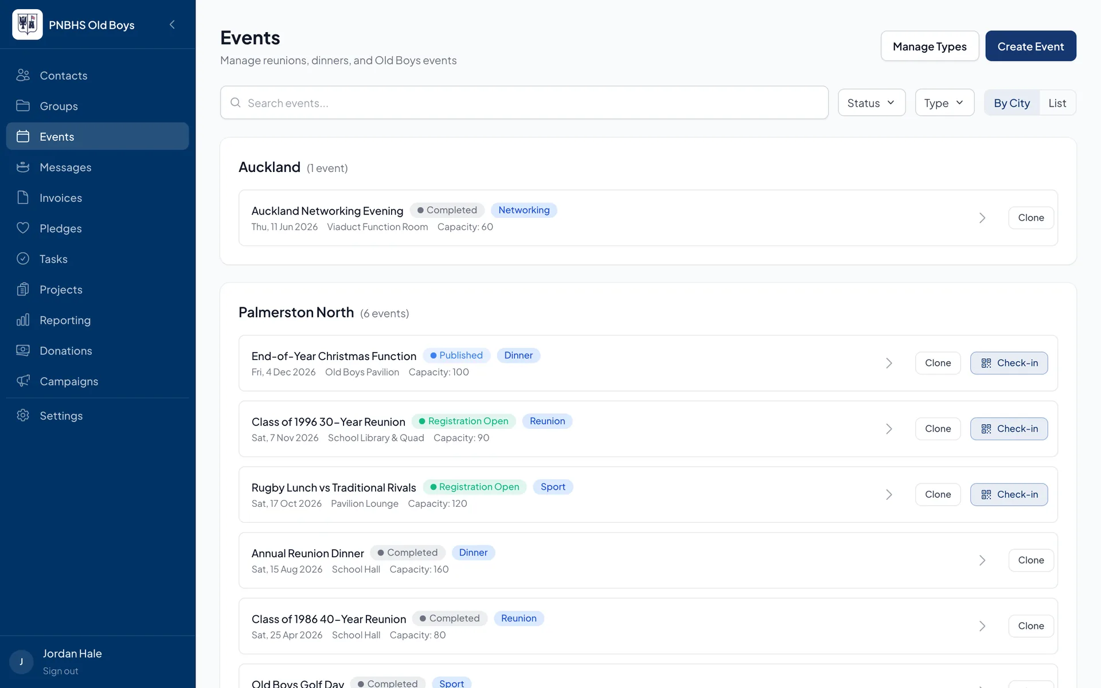This screenshot has width=1101, height=688.
Task: Collapse the sidebar with the arrow
Action: point(172,25)
